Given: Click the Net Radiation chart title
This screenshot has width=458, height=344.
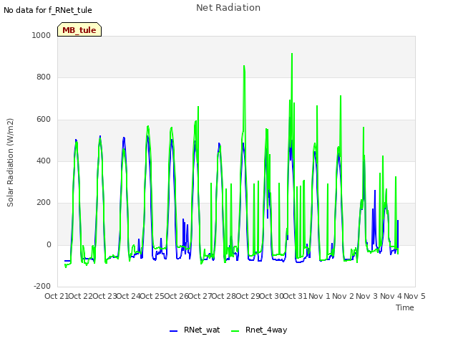Looking at the screenshot, I should coord(228,8).
